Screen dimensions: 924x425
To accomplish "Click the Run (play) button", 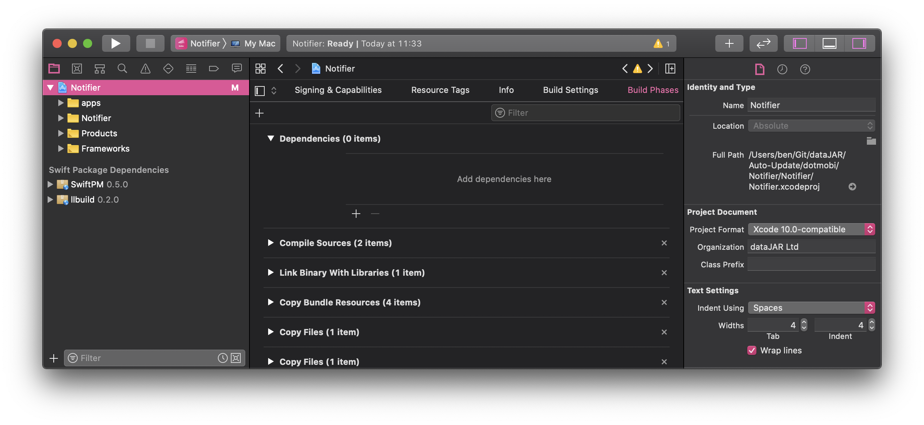I will (116, 43).
